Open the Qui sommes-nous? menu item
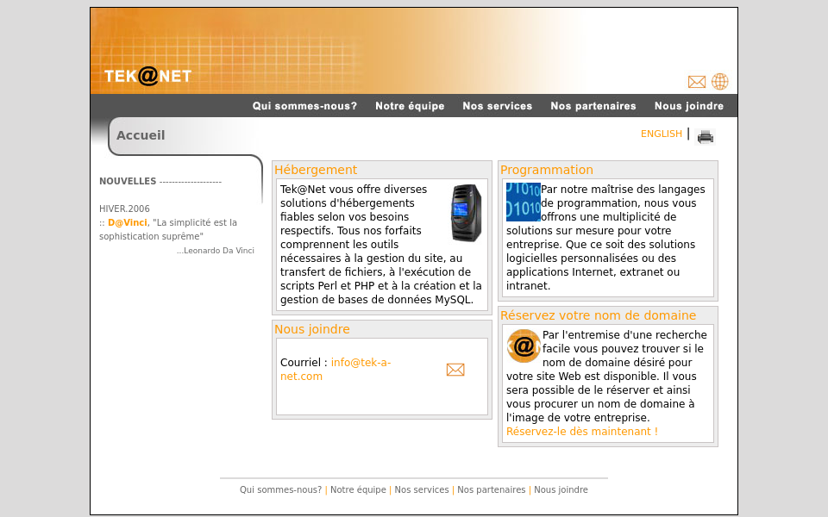 (304, 105)
